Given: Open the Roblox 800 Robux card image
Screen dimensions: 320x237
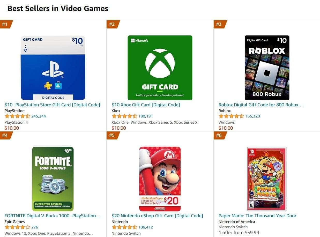Looking at the screenshot, I should coord(267,68).
